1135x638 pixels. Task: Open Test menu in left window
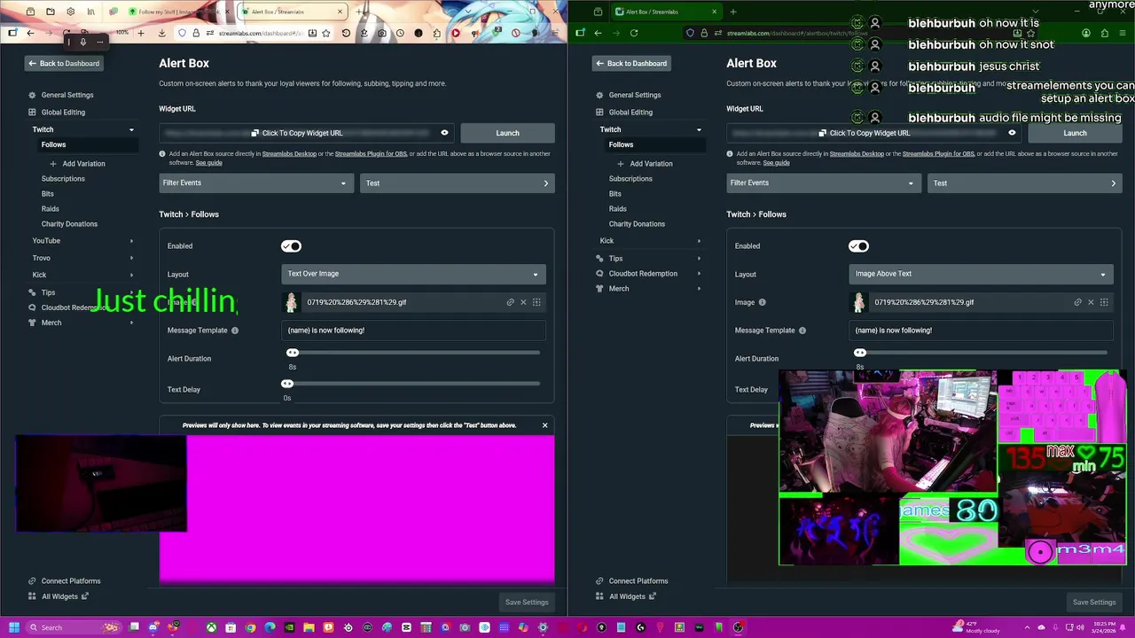[458, 183]
